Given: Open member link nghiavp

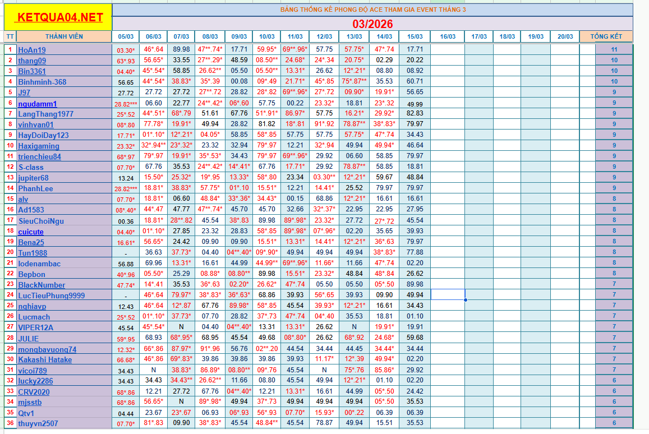Looking at the screenshot, I should [x=32, y=306].
